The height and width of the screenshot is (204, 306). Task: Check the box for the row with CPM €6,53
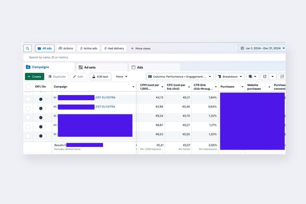pos(28,136)
